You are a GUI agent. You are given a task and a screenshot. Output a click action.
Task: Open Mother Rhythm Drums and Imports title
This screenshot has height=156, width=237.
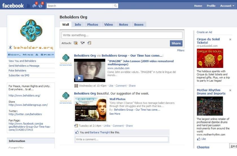click(x=211, y=92)
